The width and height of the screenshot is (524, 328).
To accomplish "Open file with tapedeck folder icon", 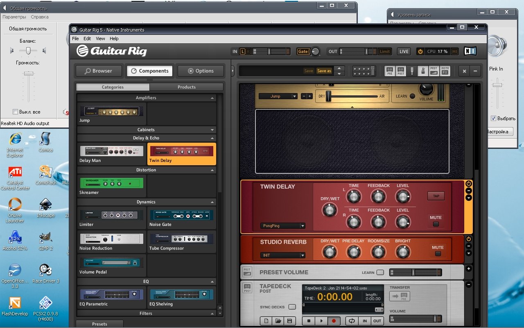I will tap(278, 321).
